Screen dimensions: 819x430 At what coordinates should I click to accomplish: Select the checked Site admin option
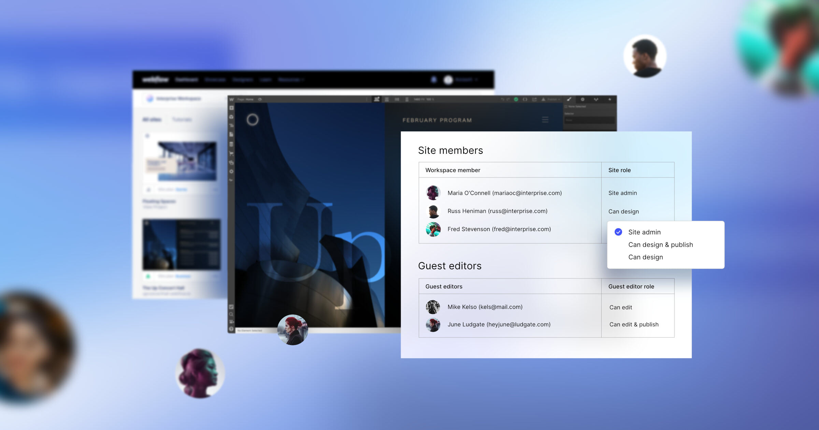tap(644, 232)
